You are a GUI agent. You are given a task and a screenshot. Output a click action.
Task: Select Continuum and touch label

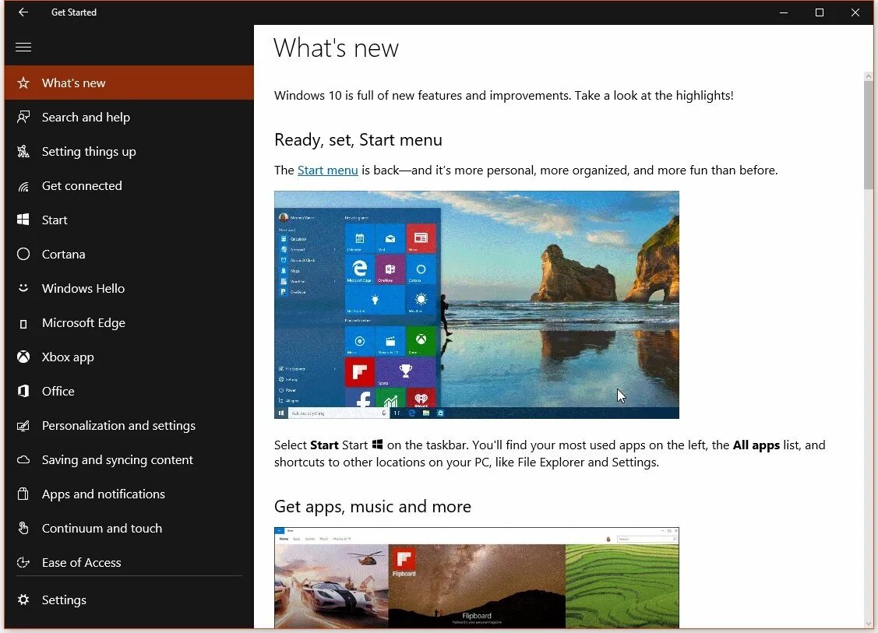click(101, 529)
